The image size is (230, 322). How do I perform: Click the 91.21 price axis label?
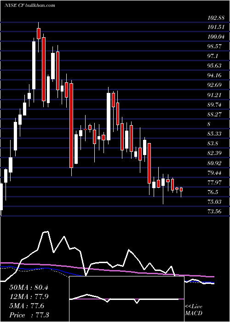point(214,95)
